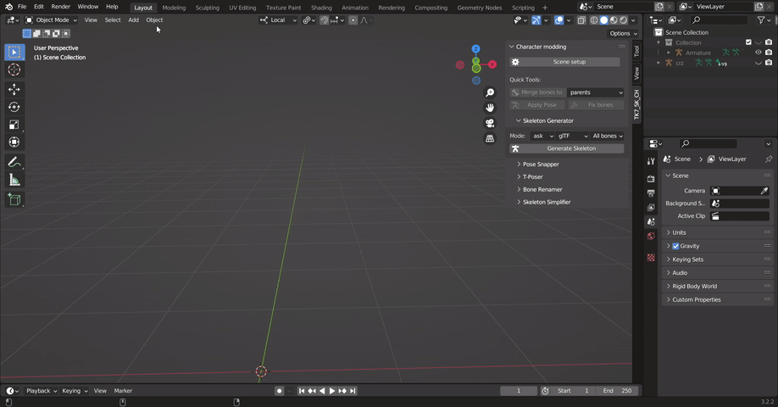Jump to the end frame button
The image size is (778, 407).
point(353,391)
